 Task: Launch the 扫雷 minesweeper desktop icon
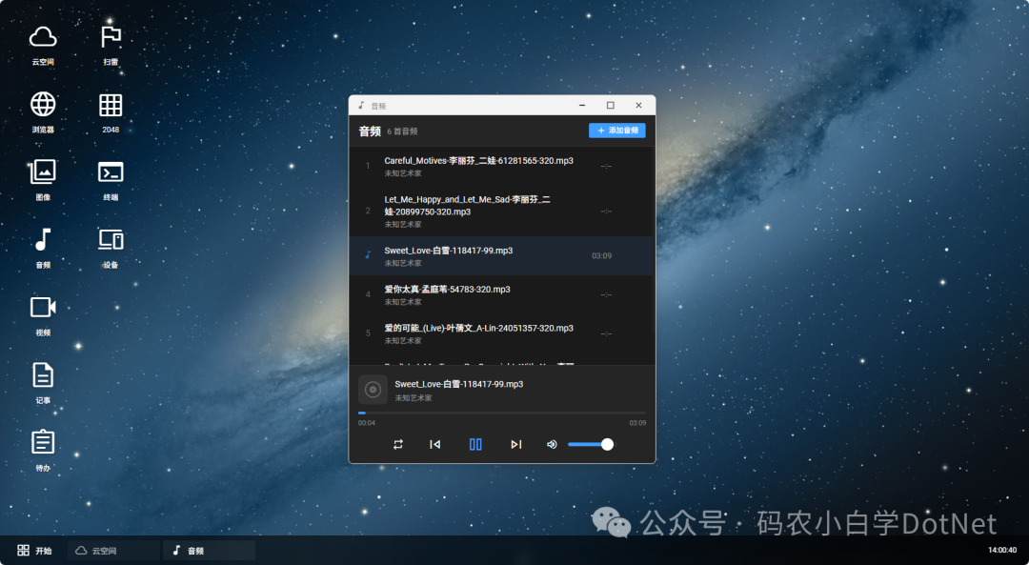pyautogui.click(x=111, y=44)
